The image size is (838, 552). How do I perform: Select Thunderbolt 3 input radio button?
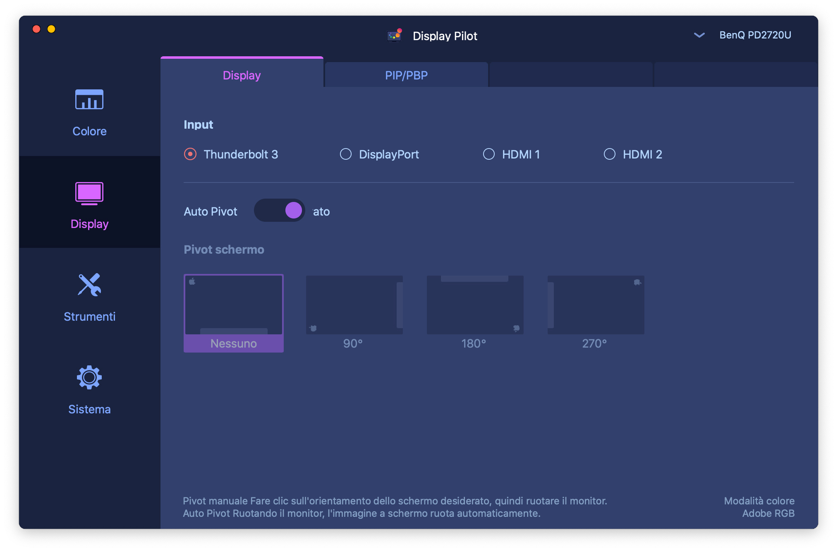[190, 154]
